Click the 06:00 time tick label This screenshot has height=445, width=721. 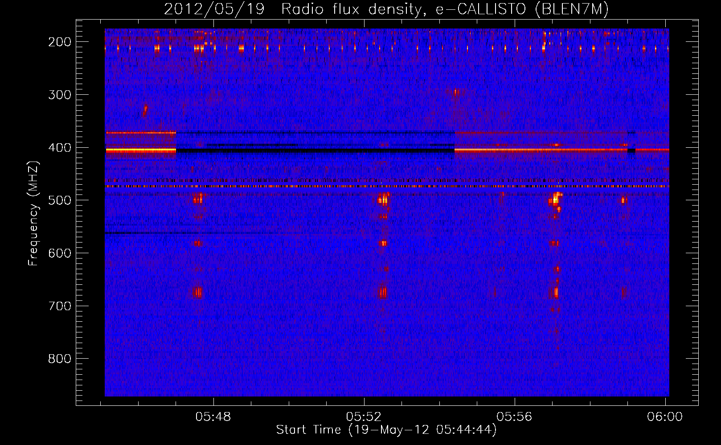pyautogui.click(x=665, y=417)
